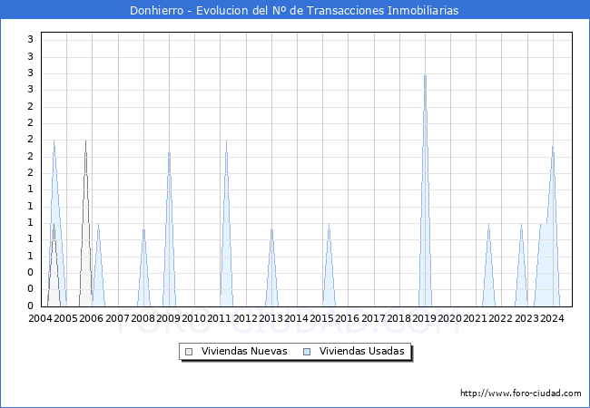Click the 2013 used-homes spike
The width and height of the screenshot is (590, 408).
271,267
